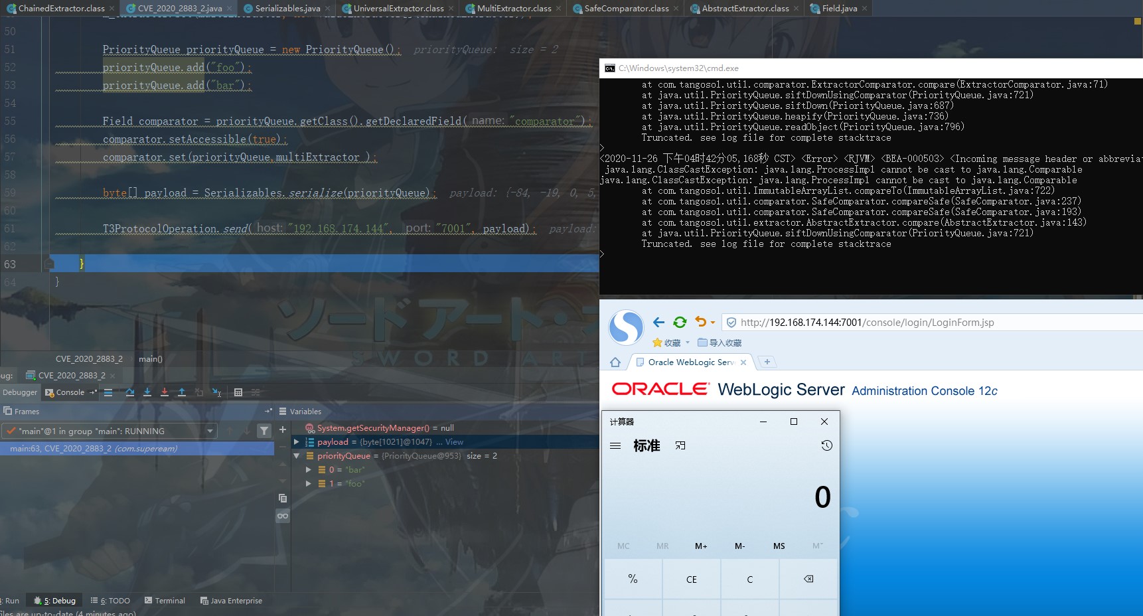Click the browser back arrow

pyautogui.click(x=658, y=322)
